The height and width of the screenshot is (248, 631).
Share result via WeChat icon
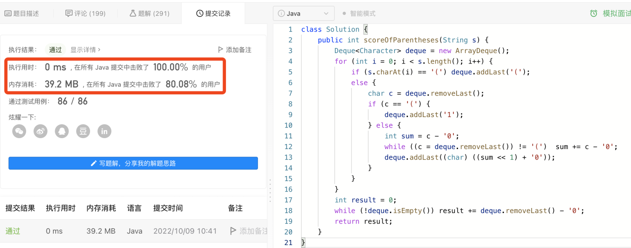[x=19, y=131]
